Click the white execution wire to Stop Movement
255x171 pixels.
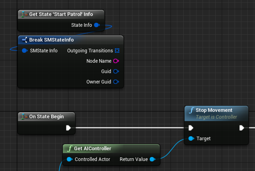[x=128, y=128]
